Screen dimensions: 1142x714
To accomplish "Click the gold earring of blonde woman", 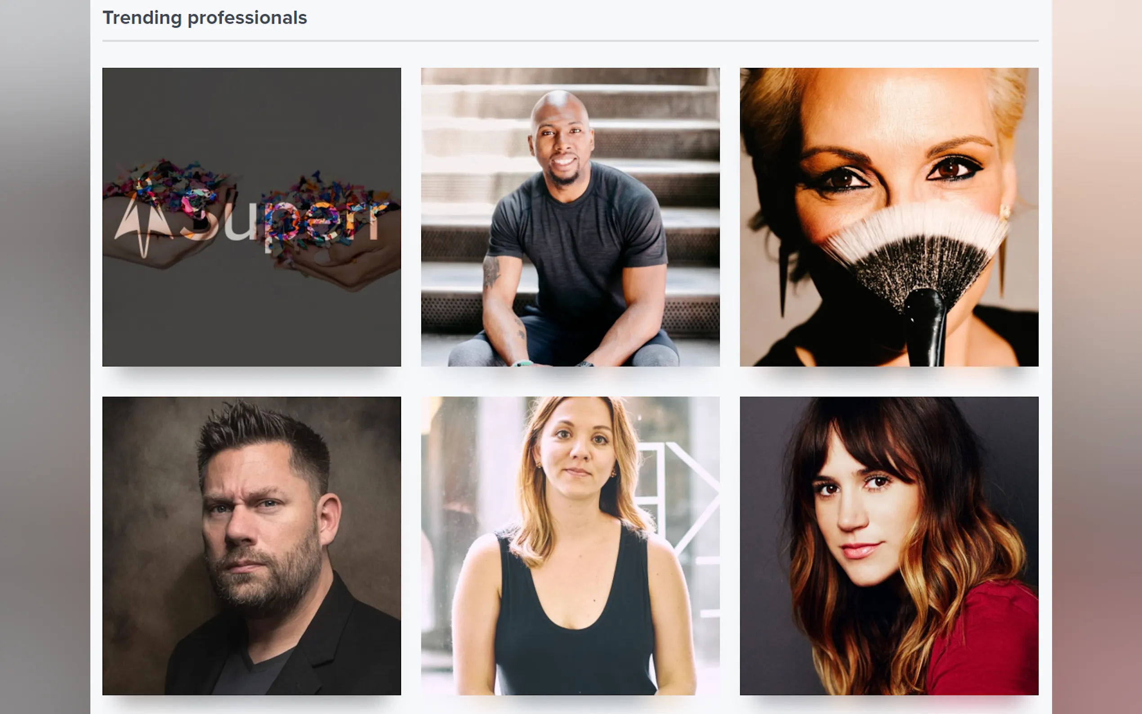I will click(1004, 213).
